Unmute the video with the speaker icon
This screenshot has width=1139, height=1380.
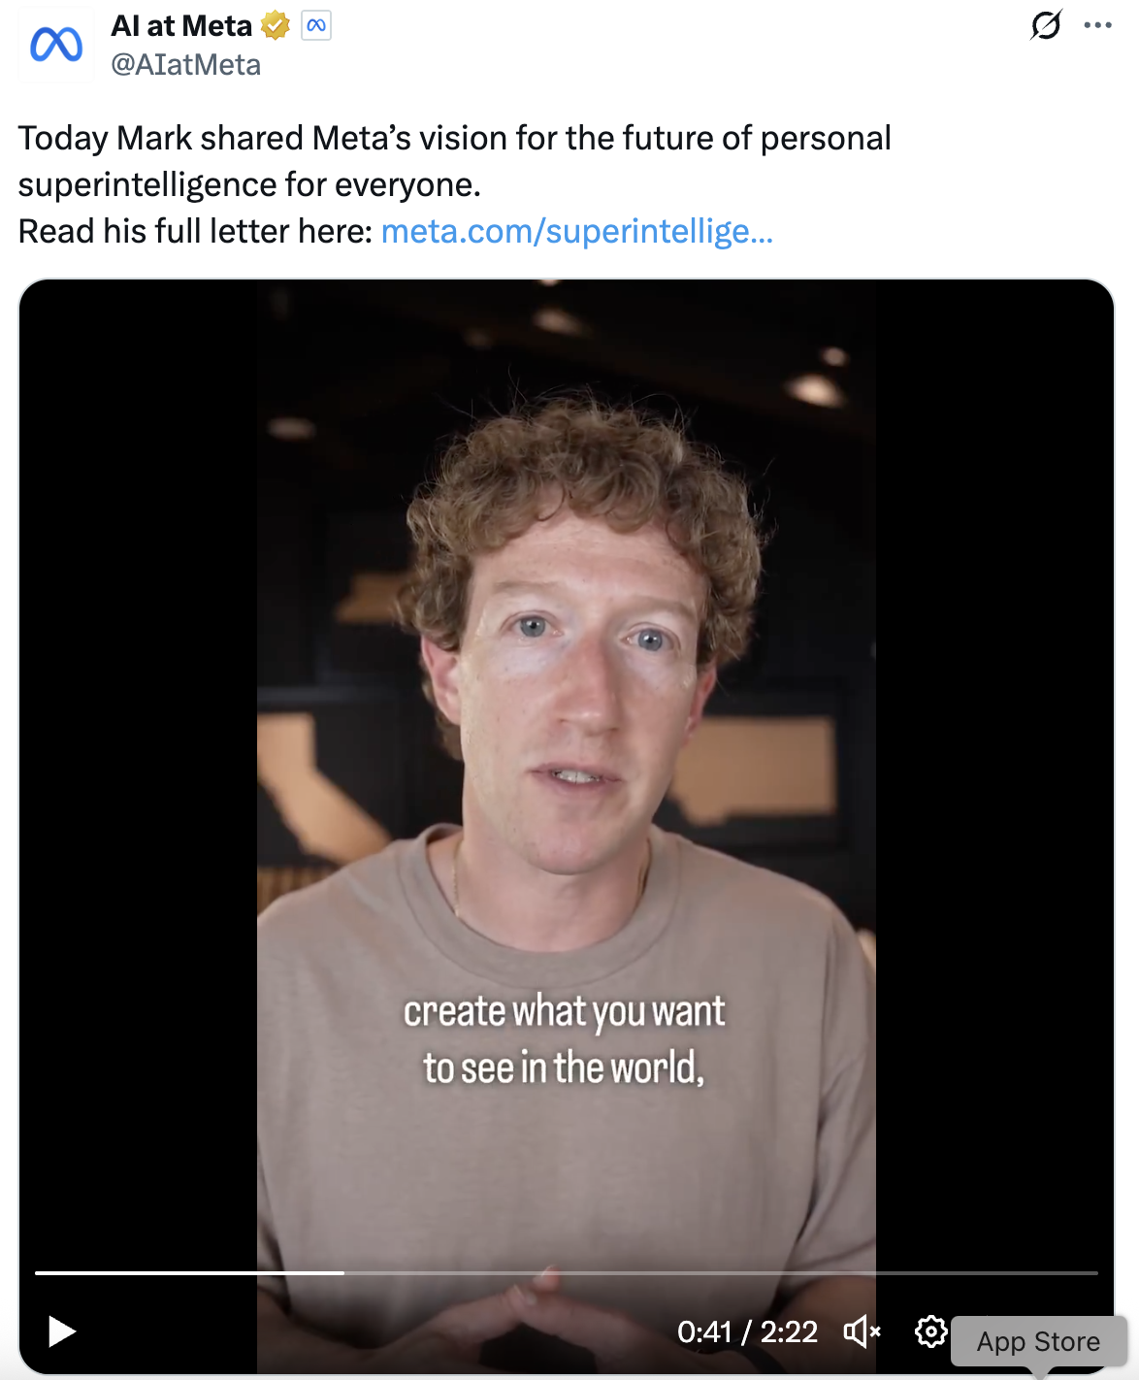[x=862, y=1331]
